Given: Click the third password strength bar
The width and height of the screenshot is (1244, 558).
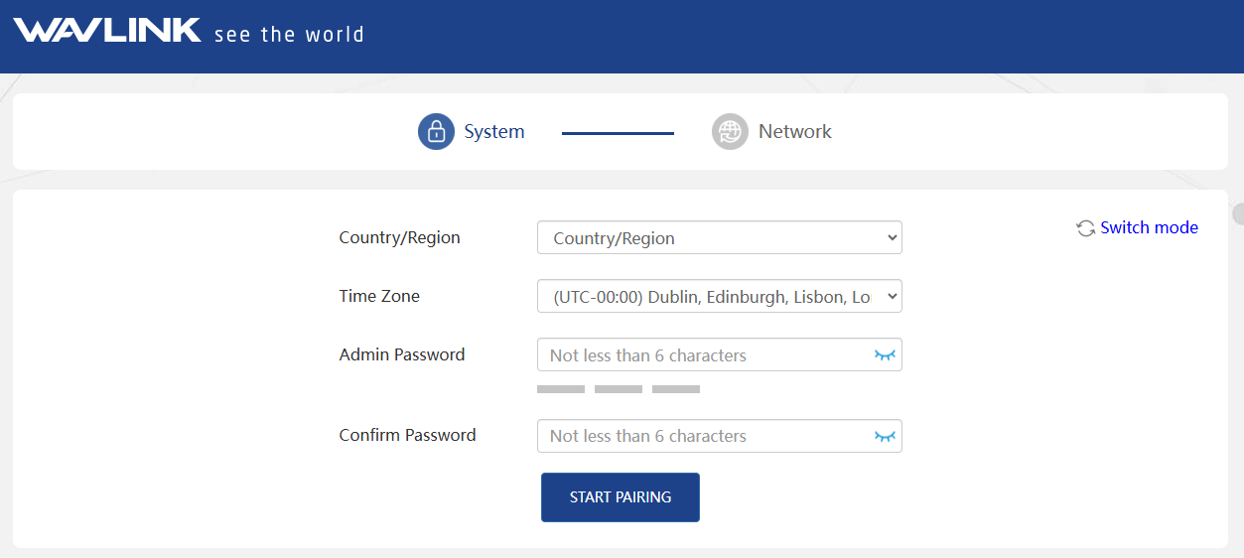Looking at the screenshot, I should tap(676, 389).
